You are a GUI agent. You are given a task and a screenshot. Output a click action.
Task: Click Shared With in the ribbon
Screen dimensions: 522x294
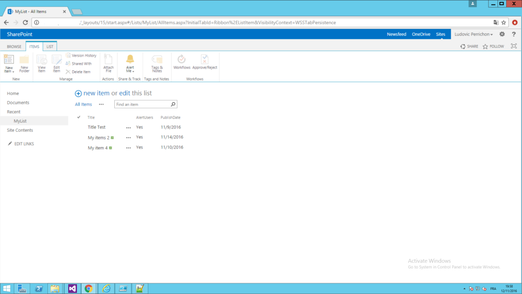79,64
